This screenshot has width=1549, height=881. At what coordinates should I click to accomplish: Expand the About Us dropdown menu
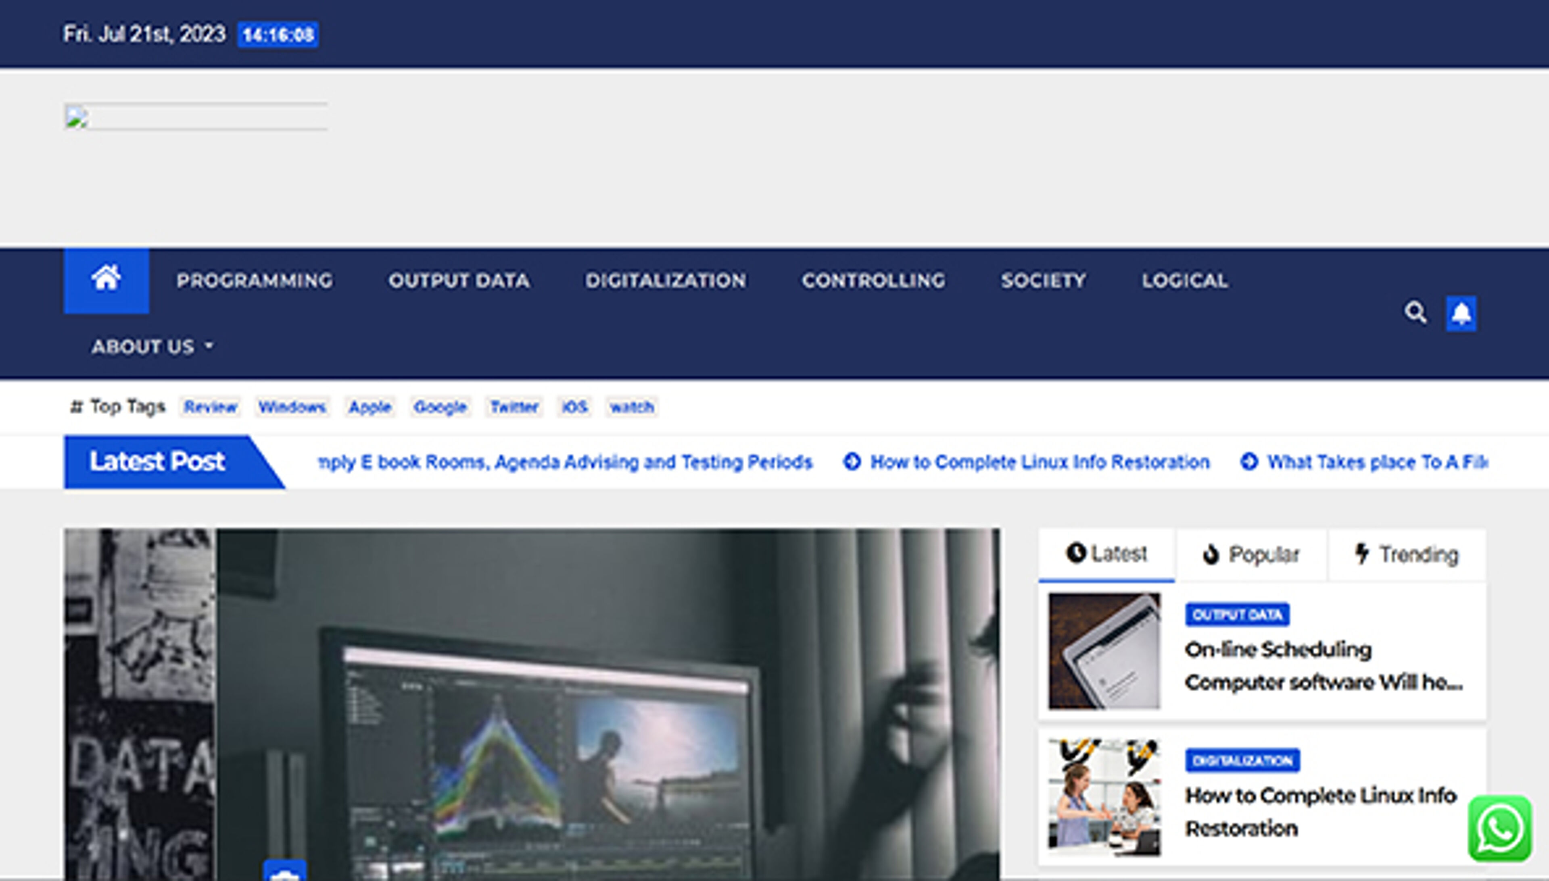pos(152,347)
